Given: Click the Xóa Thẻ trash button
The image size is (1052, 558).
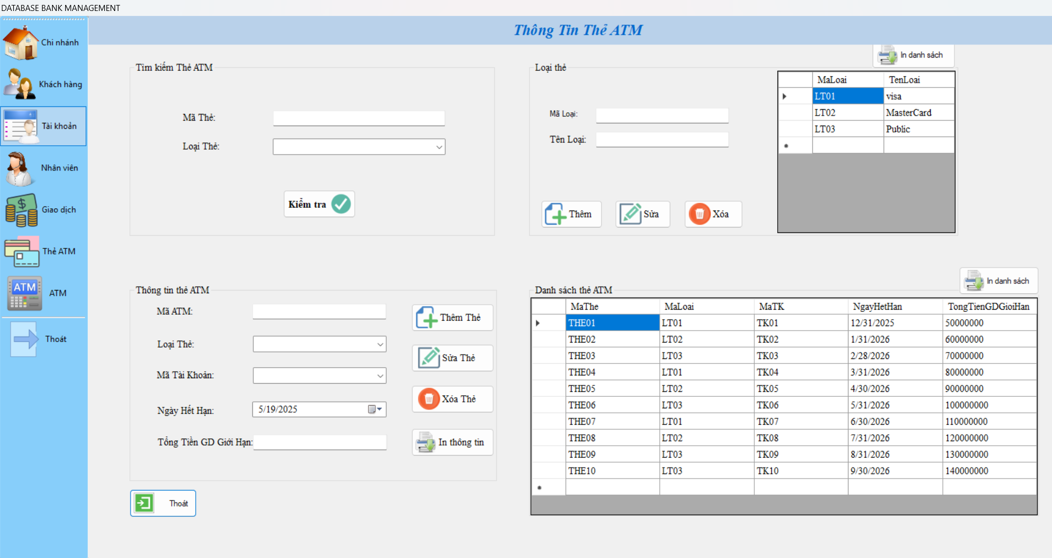Looking at the screenshot, I should pyautogui.click(x=452, y=399).
